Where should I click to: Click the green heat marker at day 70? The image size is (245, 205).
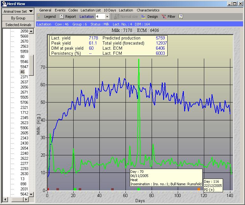tap(139, 189)
